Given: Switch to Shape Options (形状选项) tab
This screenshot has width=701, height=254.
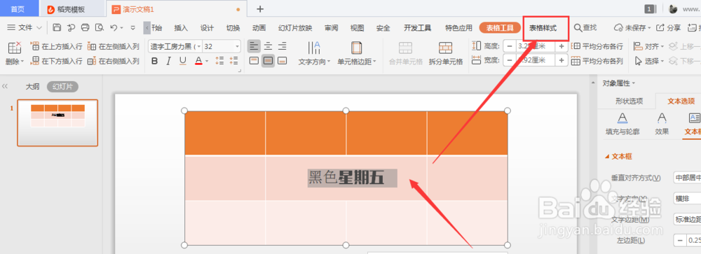Looking at the screenshot, I should [629, 101].
